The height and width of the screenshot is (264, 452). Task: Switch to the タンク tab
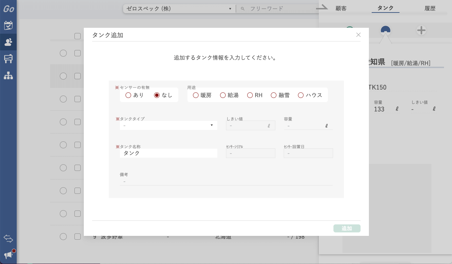386,8
